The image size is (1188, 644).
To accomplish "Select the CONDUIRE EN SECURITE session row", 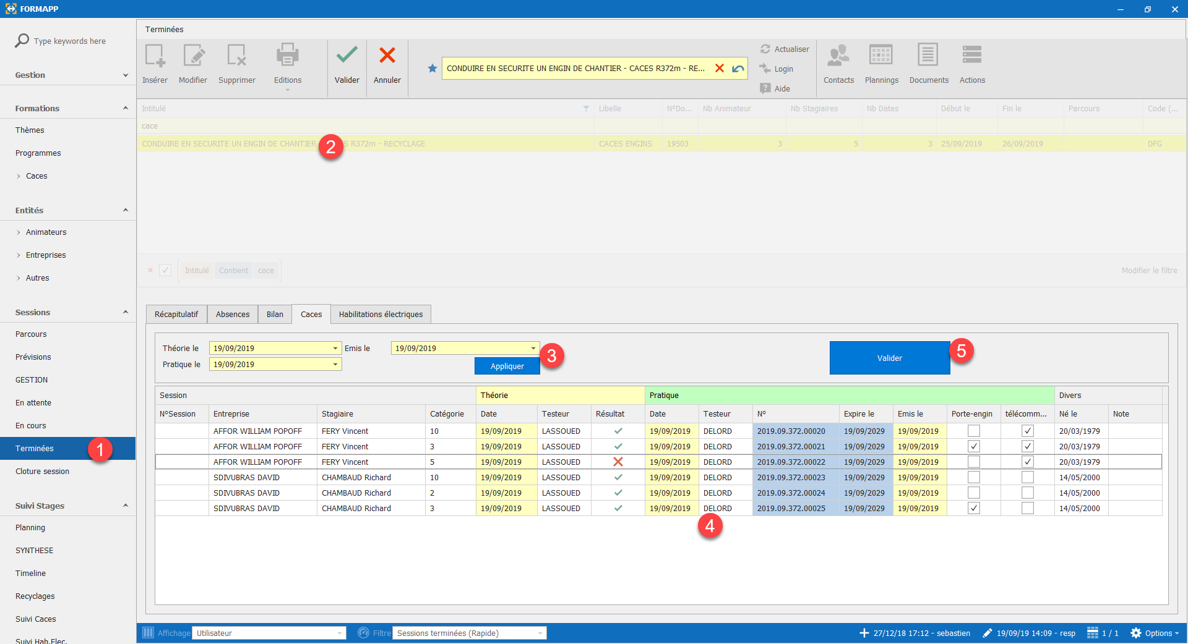I will [x=661, y=143].
